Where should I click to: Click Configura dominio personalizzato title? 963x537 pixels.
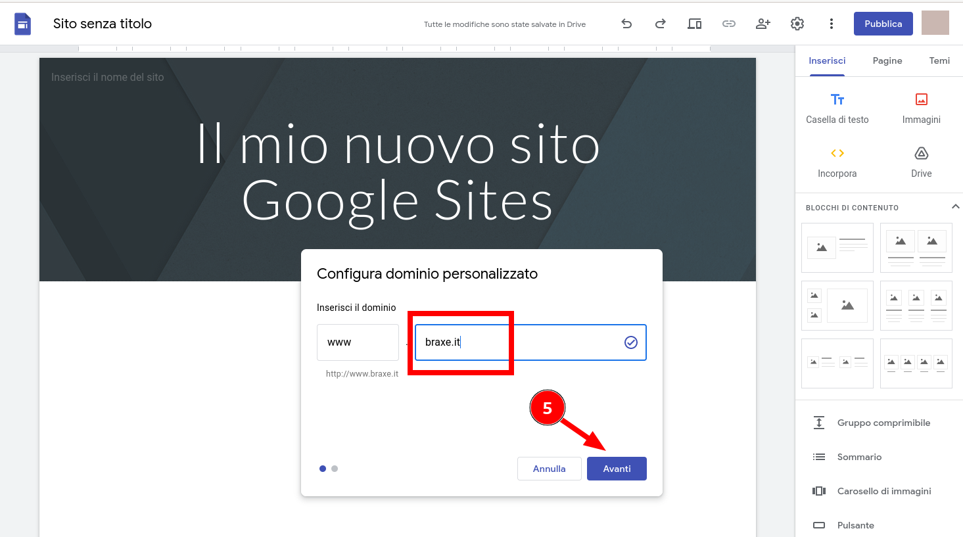click(427, 274)
